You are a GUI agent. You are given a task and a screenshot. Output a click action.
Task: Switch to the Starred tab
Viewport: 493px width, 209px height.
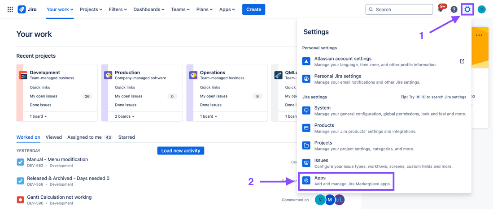[x=127, y=137]
